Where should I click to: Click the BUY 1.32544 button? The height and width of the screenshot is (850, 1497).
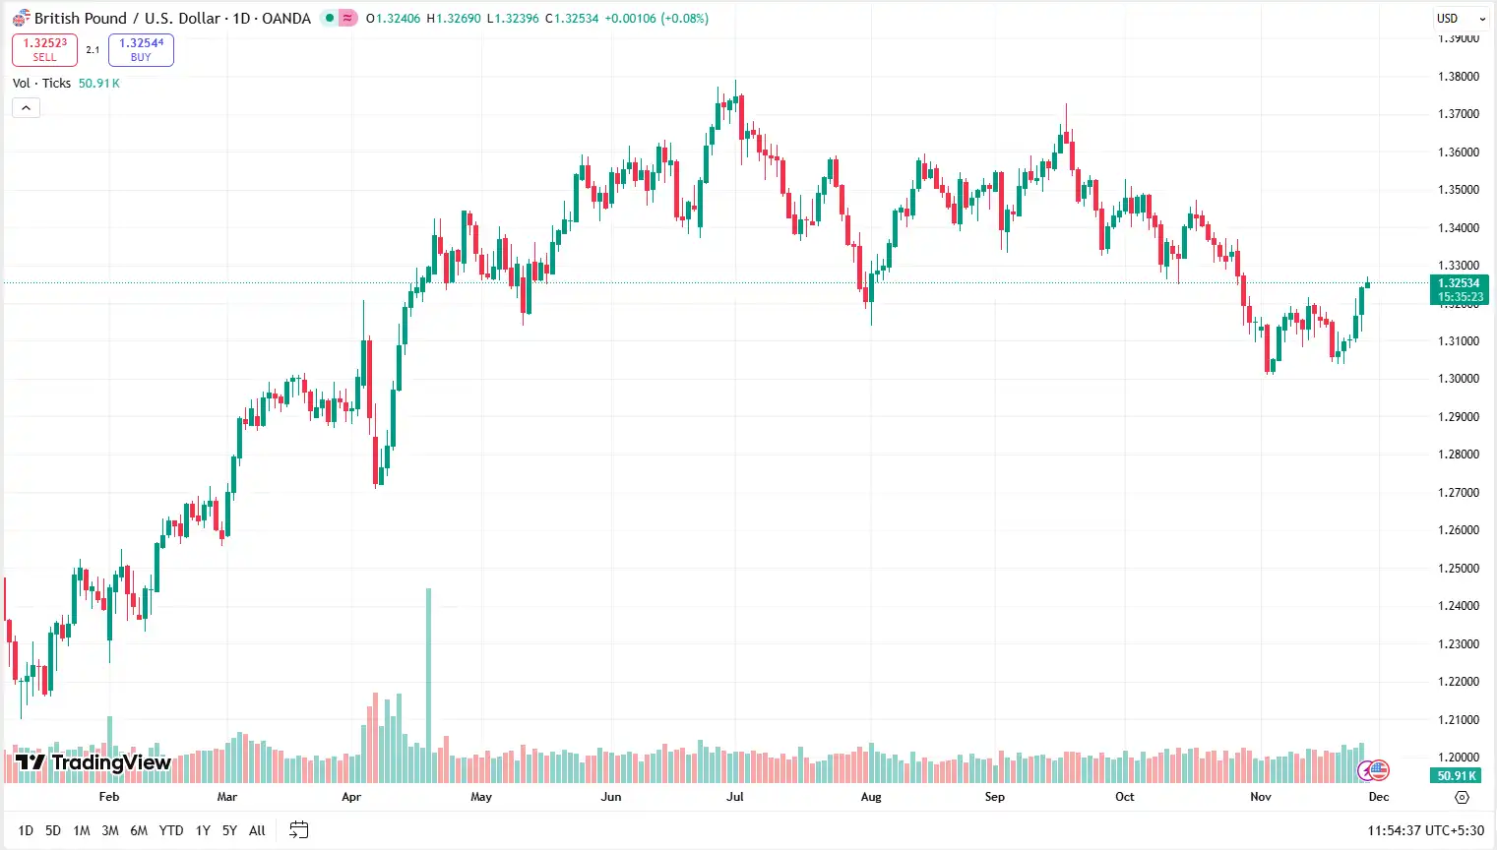pyautogui.click(x=141, y=49)
